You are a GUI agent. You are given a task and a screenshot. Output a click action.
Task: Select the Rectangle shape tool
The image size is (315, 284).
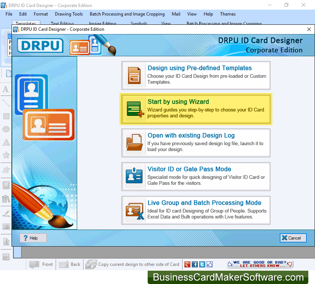[x=6, y=116]
